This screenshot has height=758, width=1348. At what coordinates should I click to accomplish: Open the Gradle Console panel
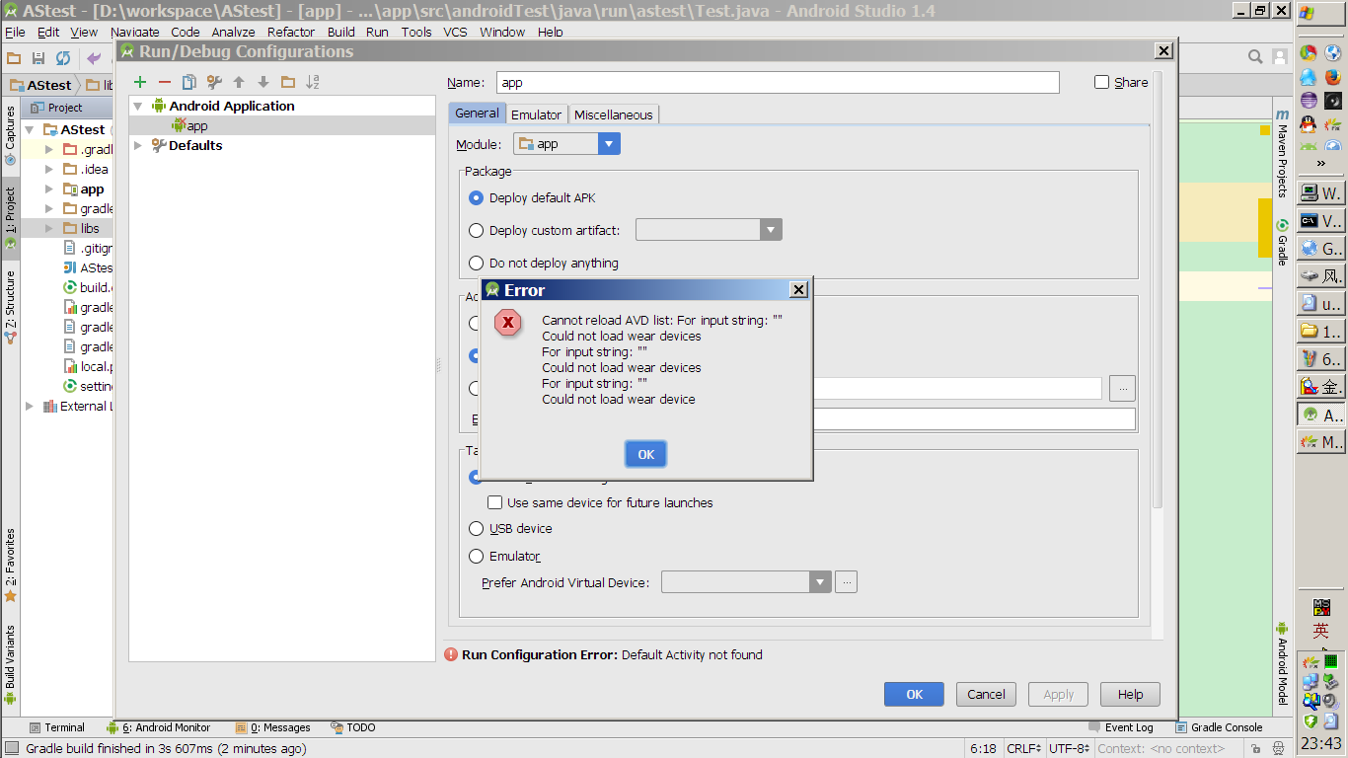[1218, 727]
